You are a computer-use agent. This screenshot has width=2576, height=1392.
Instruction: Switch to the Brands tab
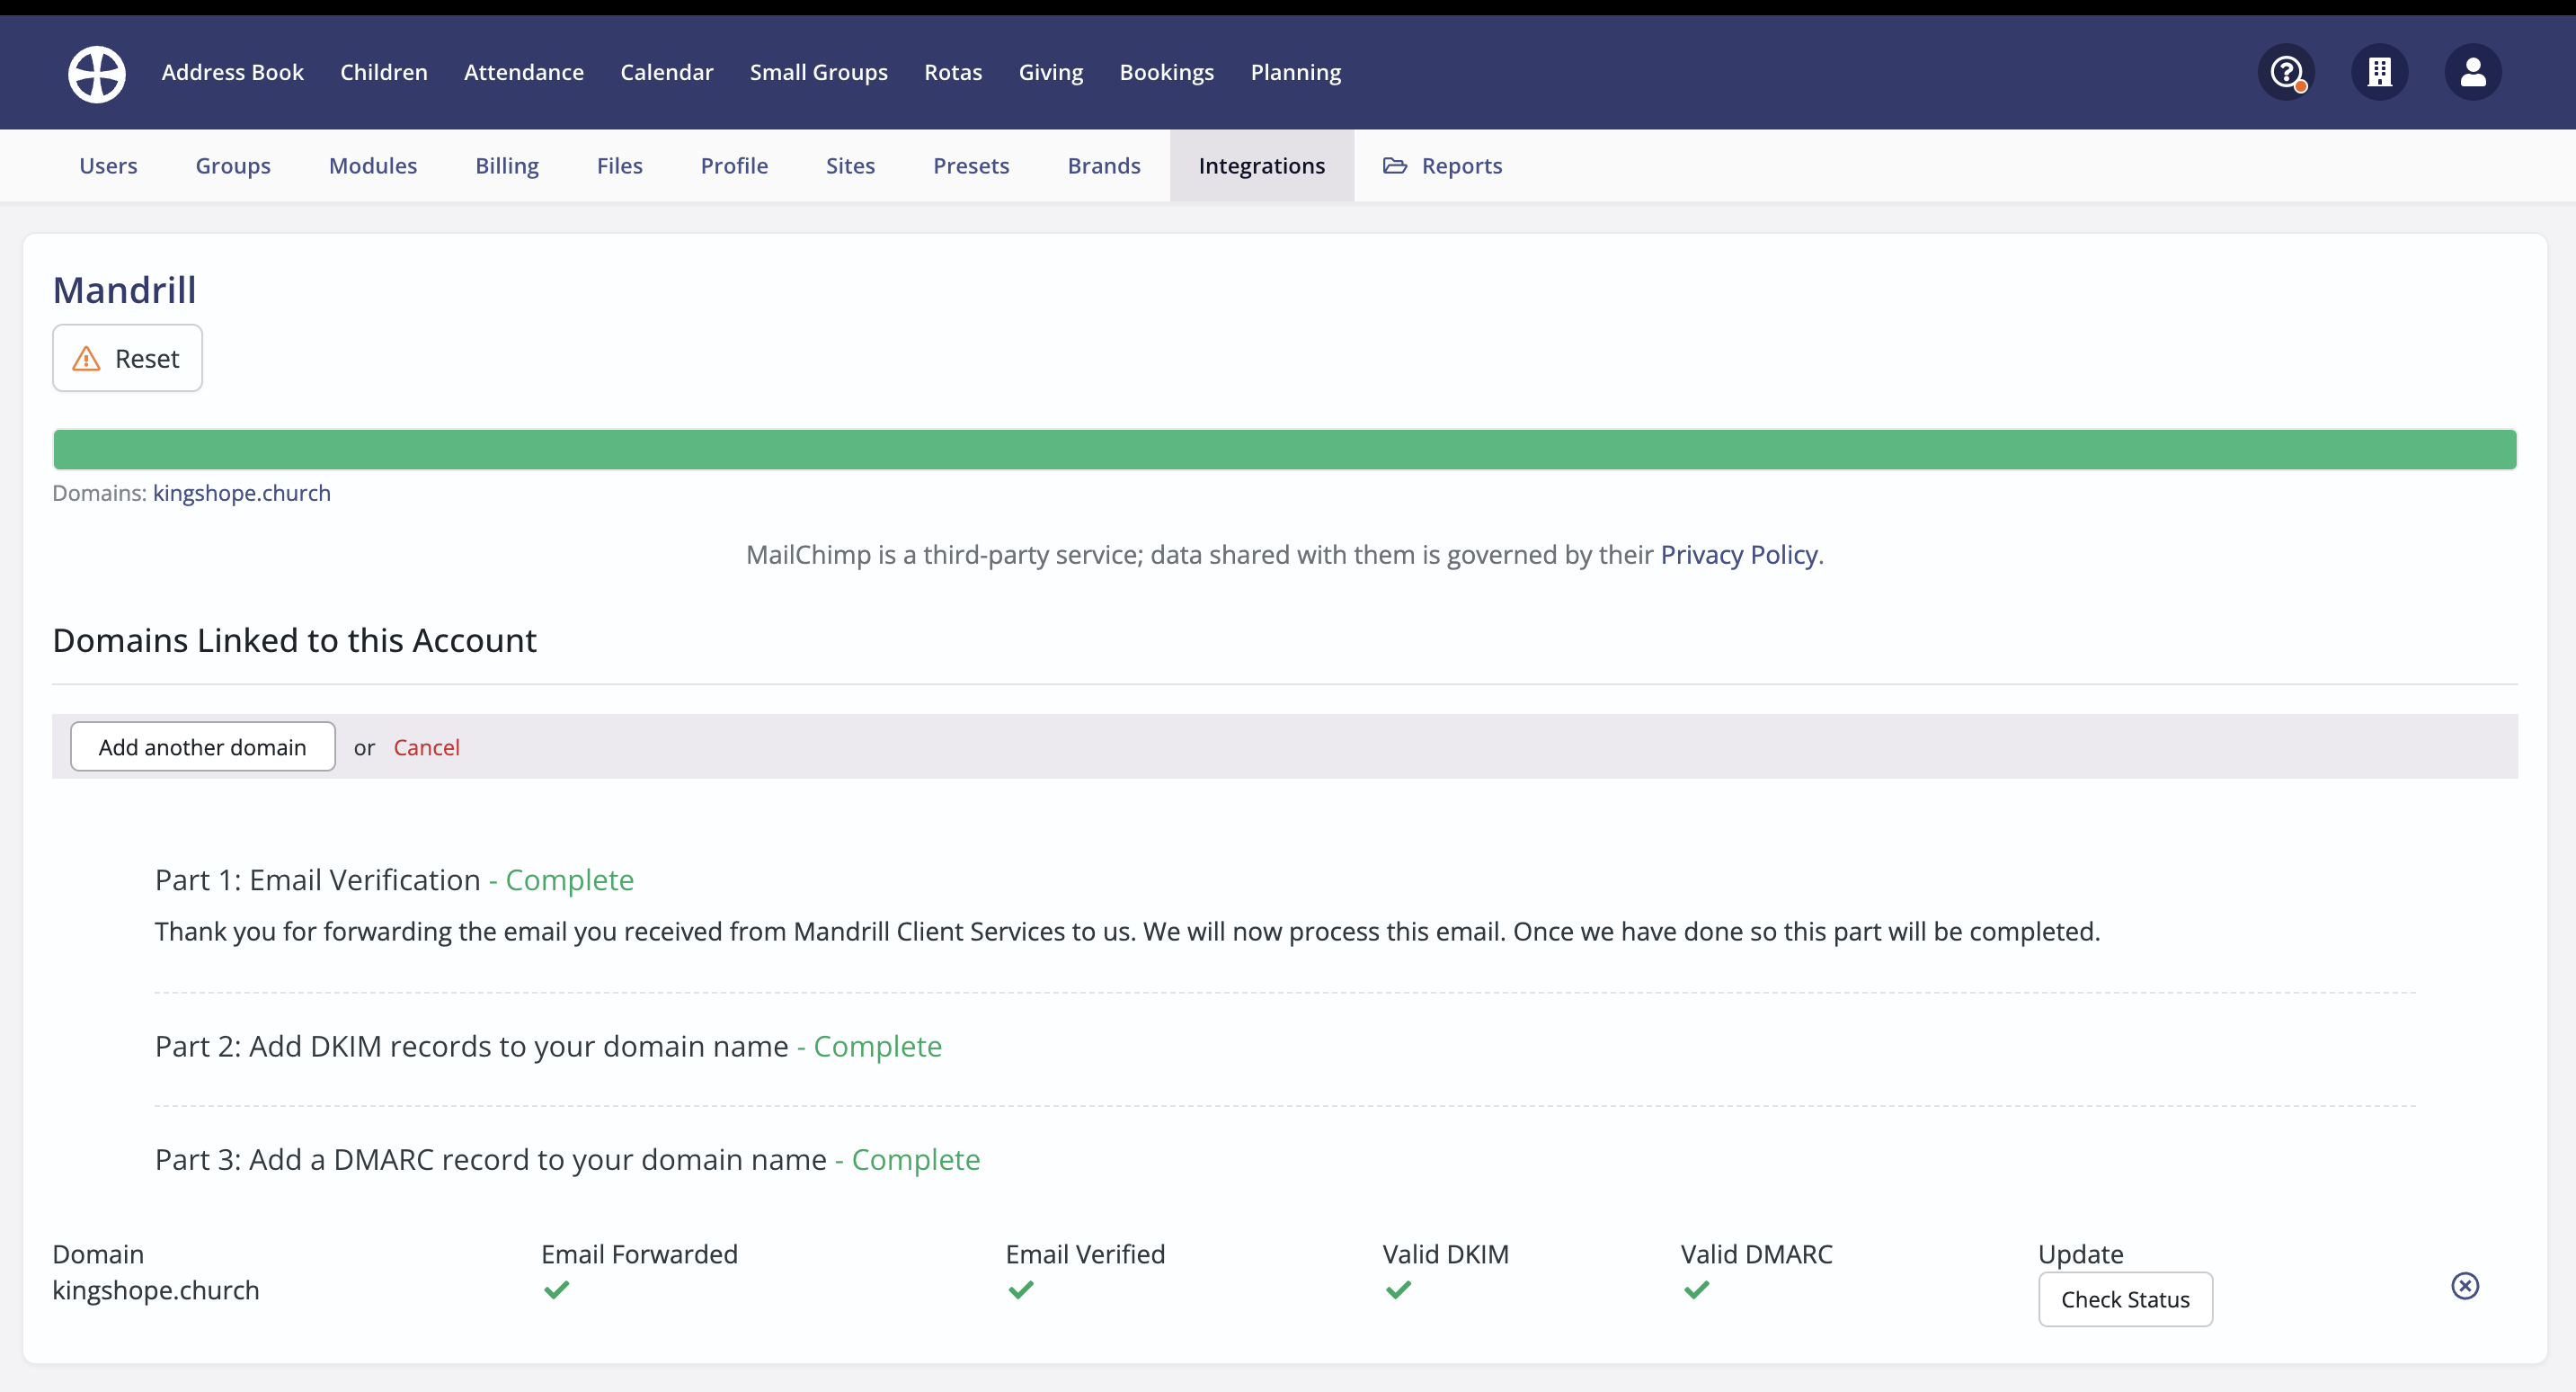1104,166
